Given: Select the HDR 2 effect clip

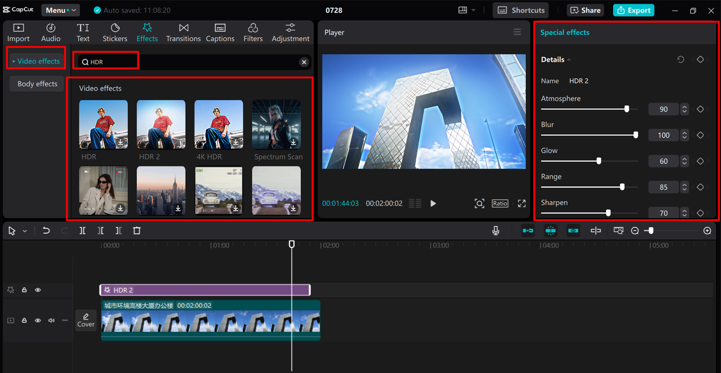Looking at the screenshot, I should 205,290.
